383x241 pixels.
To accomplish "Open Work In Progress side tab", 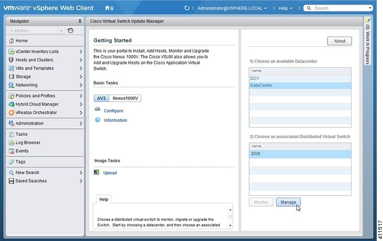I will click(x=368, y=41).
